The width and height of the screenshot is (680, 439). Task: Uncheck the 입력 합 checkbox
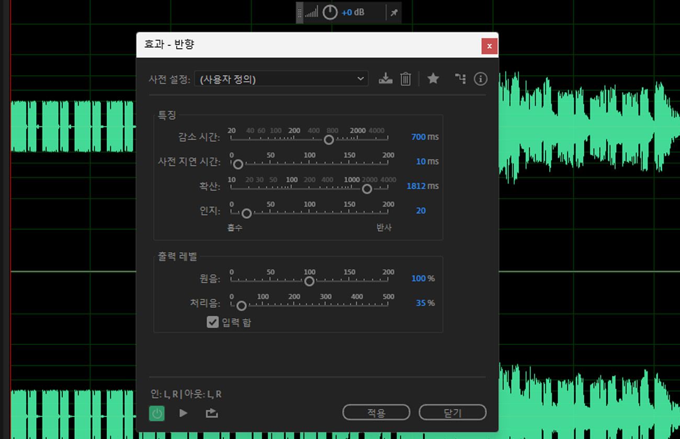pos(212,322)
